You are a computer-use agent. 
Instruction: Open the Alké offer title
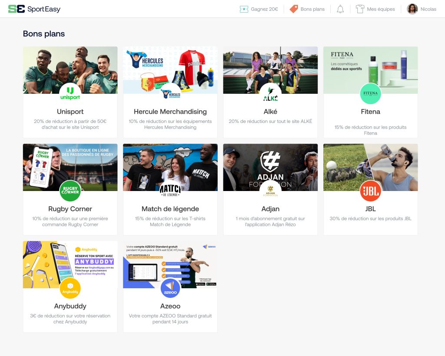tap(270, 112)
